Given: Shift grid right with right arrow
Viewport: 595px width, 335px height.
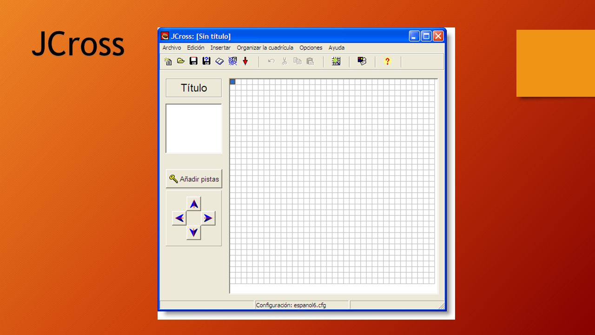Looking at the screenshot, I should tap(208, 218).
